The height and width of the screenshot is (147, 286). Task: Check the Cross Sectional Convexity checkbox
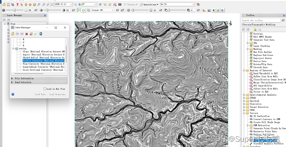20,70
